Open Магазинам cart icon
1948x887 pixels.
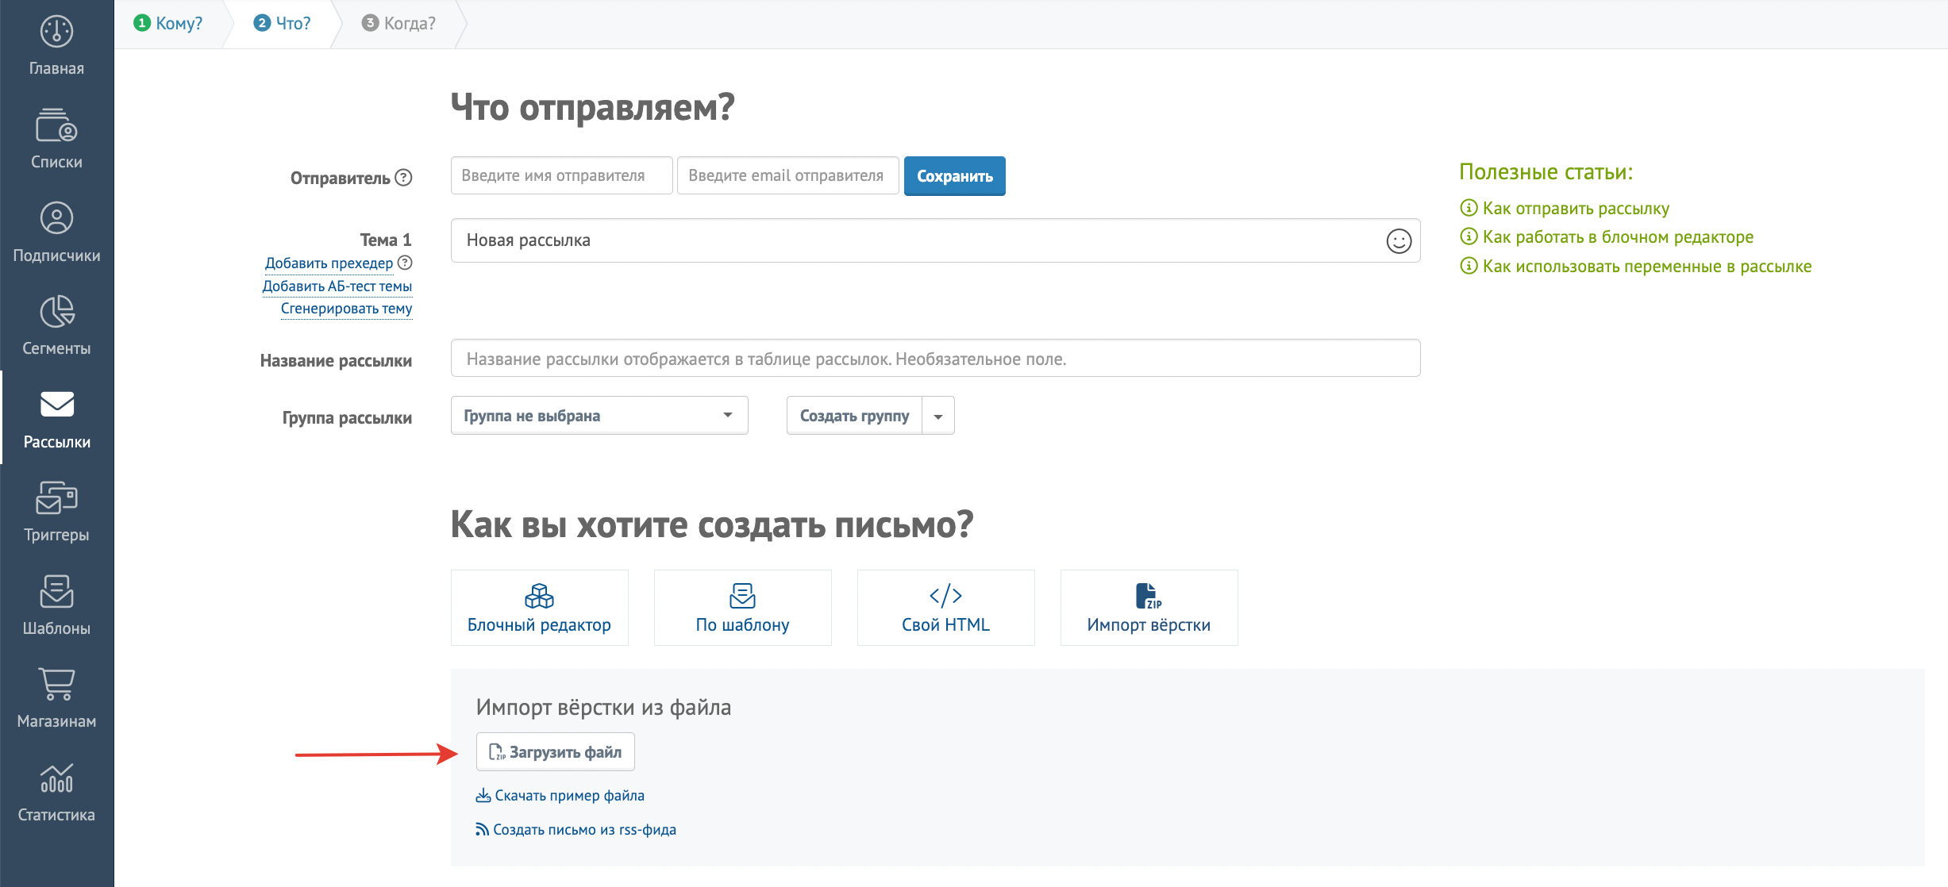point(56,684)
